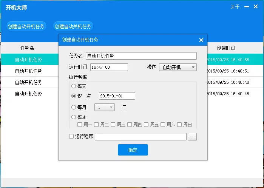Open the 关于 about link
This screenshot has width=264, height=188.
coord(235,7)
